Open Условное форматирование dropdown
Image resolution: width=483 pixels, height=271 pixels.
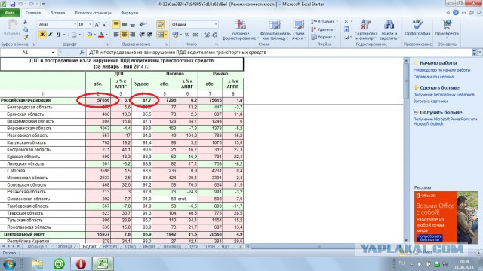(241, 29)
